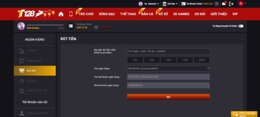260x117 pixels.
Task: Select the 200 quick amount button
Action: (x=135, y=60)
